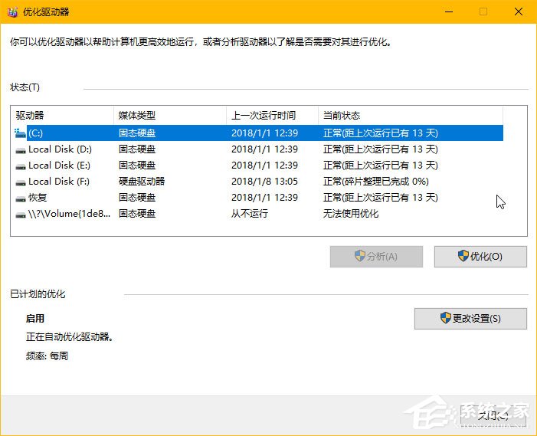Screen dimensions: 537x436
Task: Select the \\?\Volume{1de8... label
Action: pyautogui.click(x=70, y=214)
